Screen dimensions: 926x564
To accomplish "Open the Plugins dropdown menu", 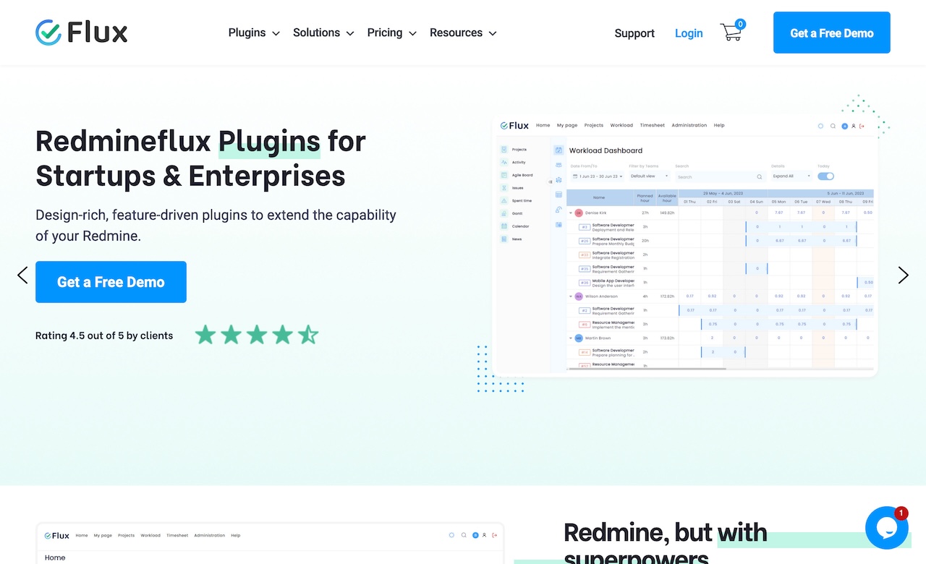I will (x=254, y=33).
